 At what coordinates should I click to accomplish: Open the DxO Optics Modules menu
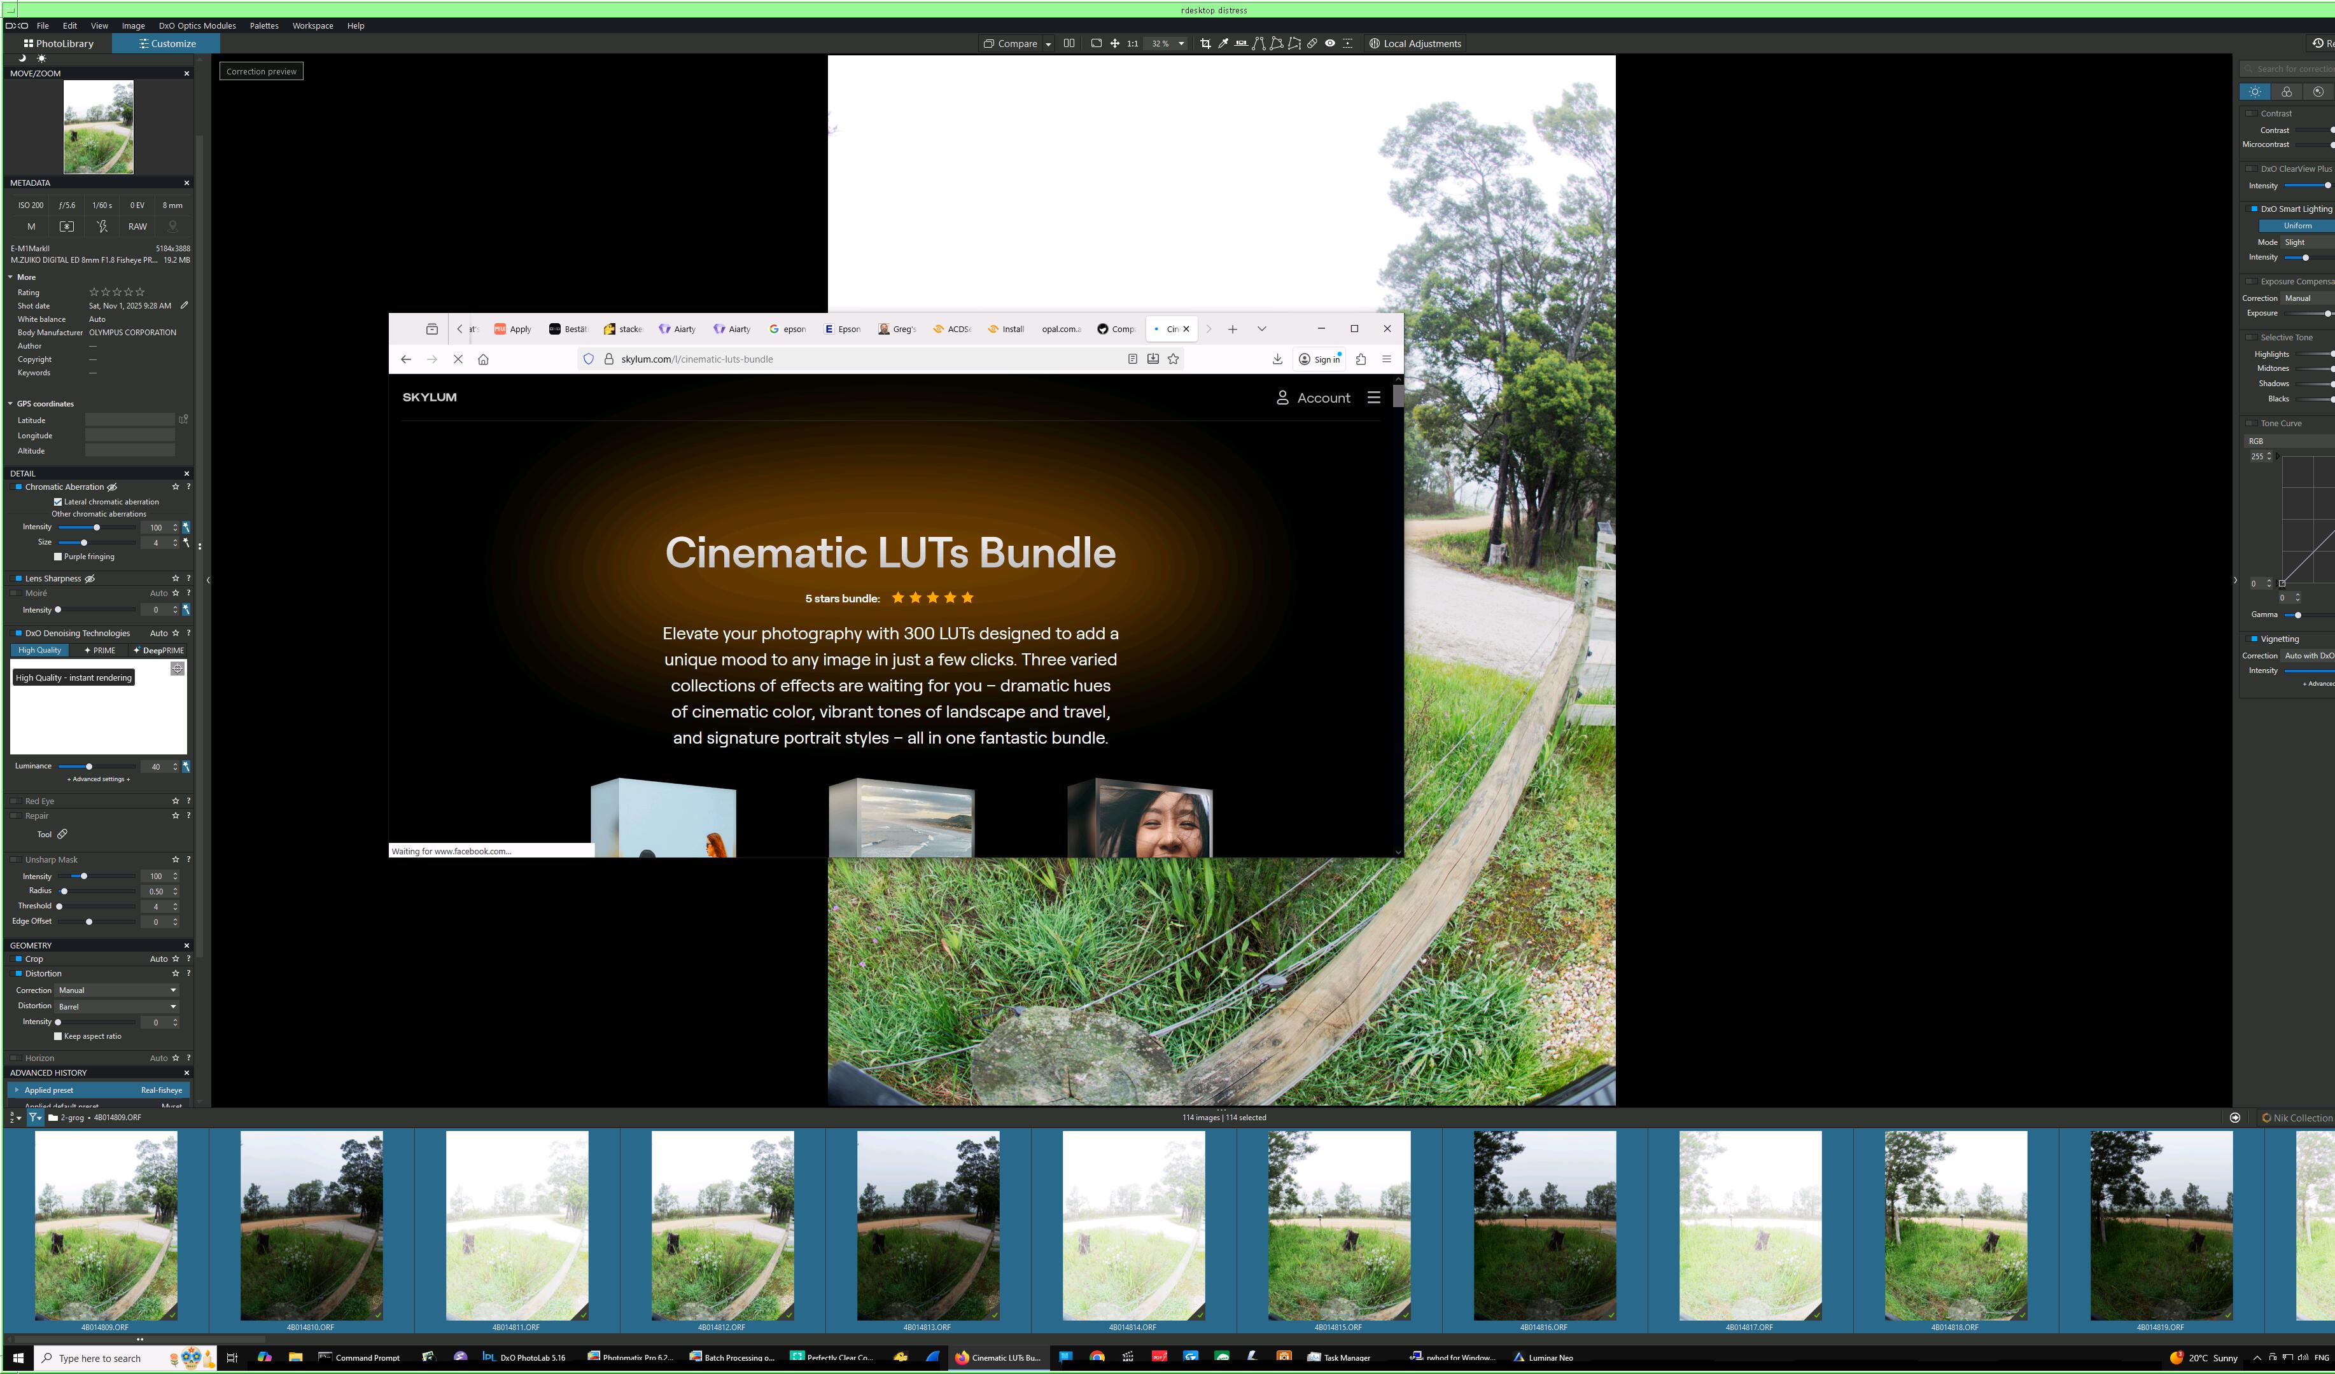197,26
